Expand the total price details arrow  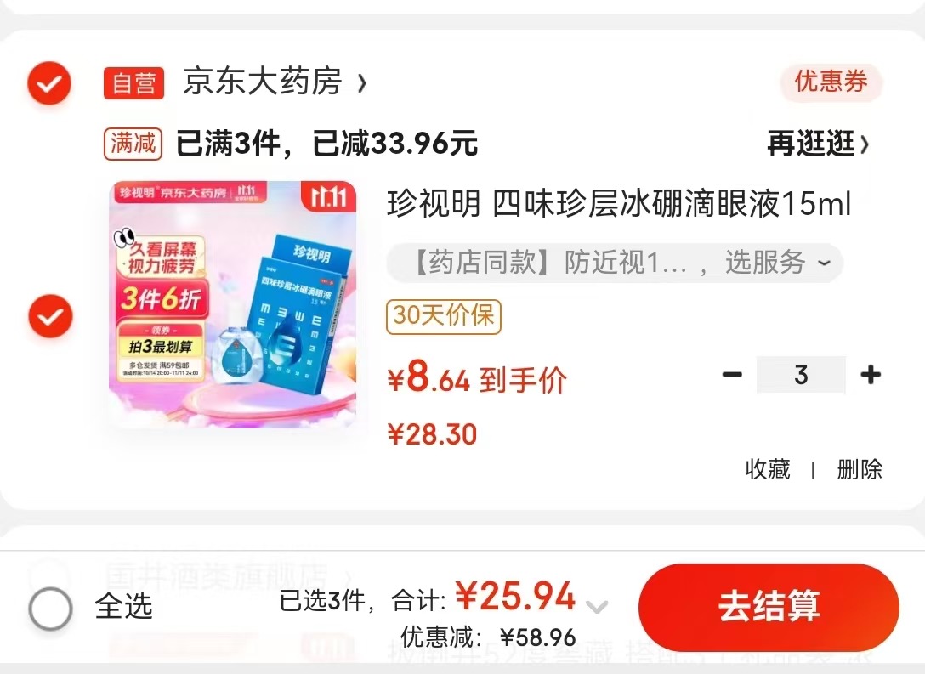pos(597,606)
